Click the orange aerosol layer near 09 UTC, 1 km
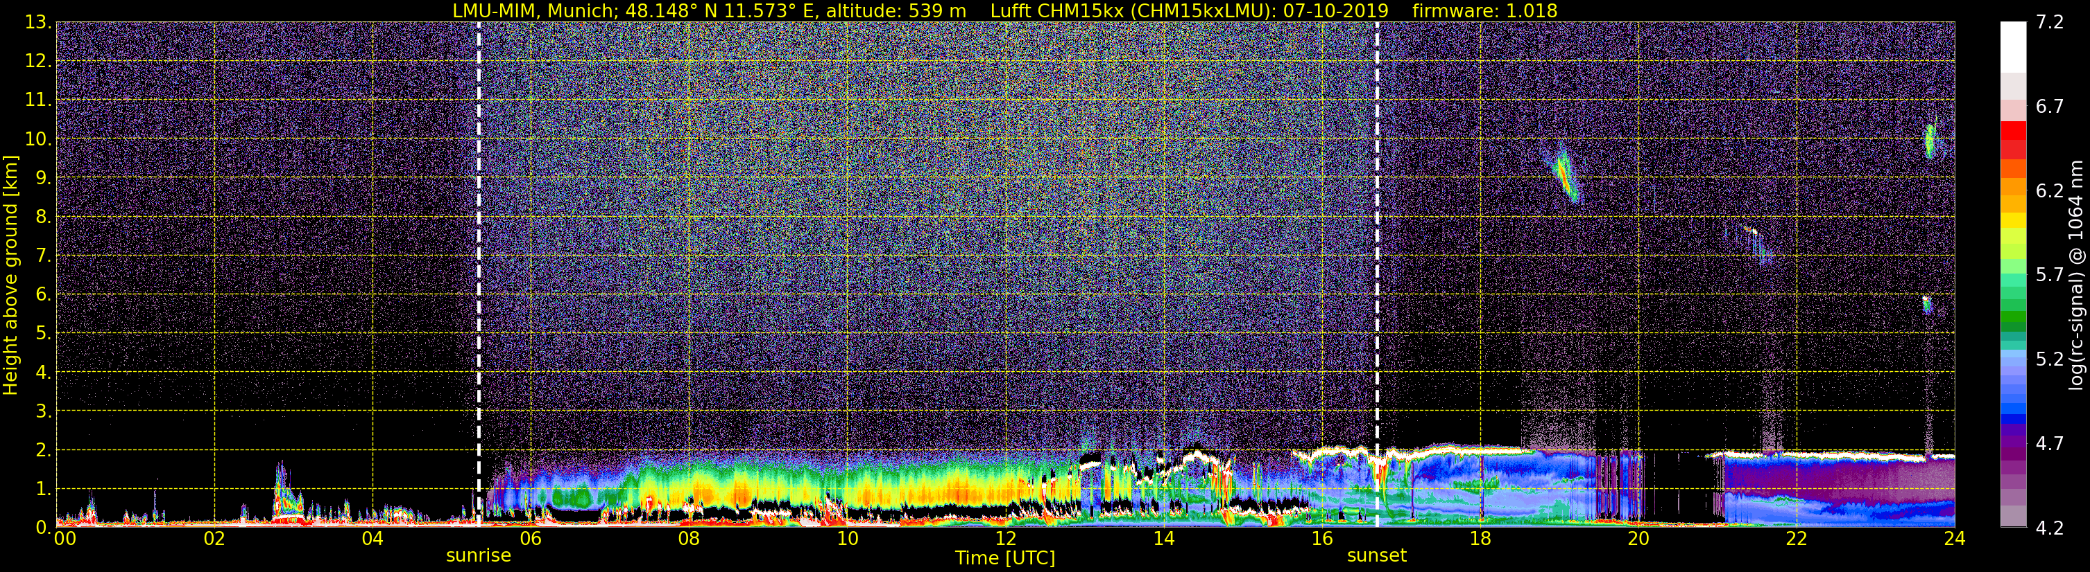2090x572 pixels. pos(742,491)
